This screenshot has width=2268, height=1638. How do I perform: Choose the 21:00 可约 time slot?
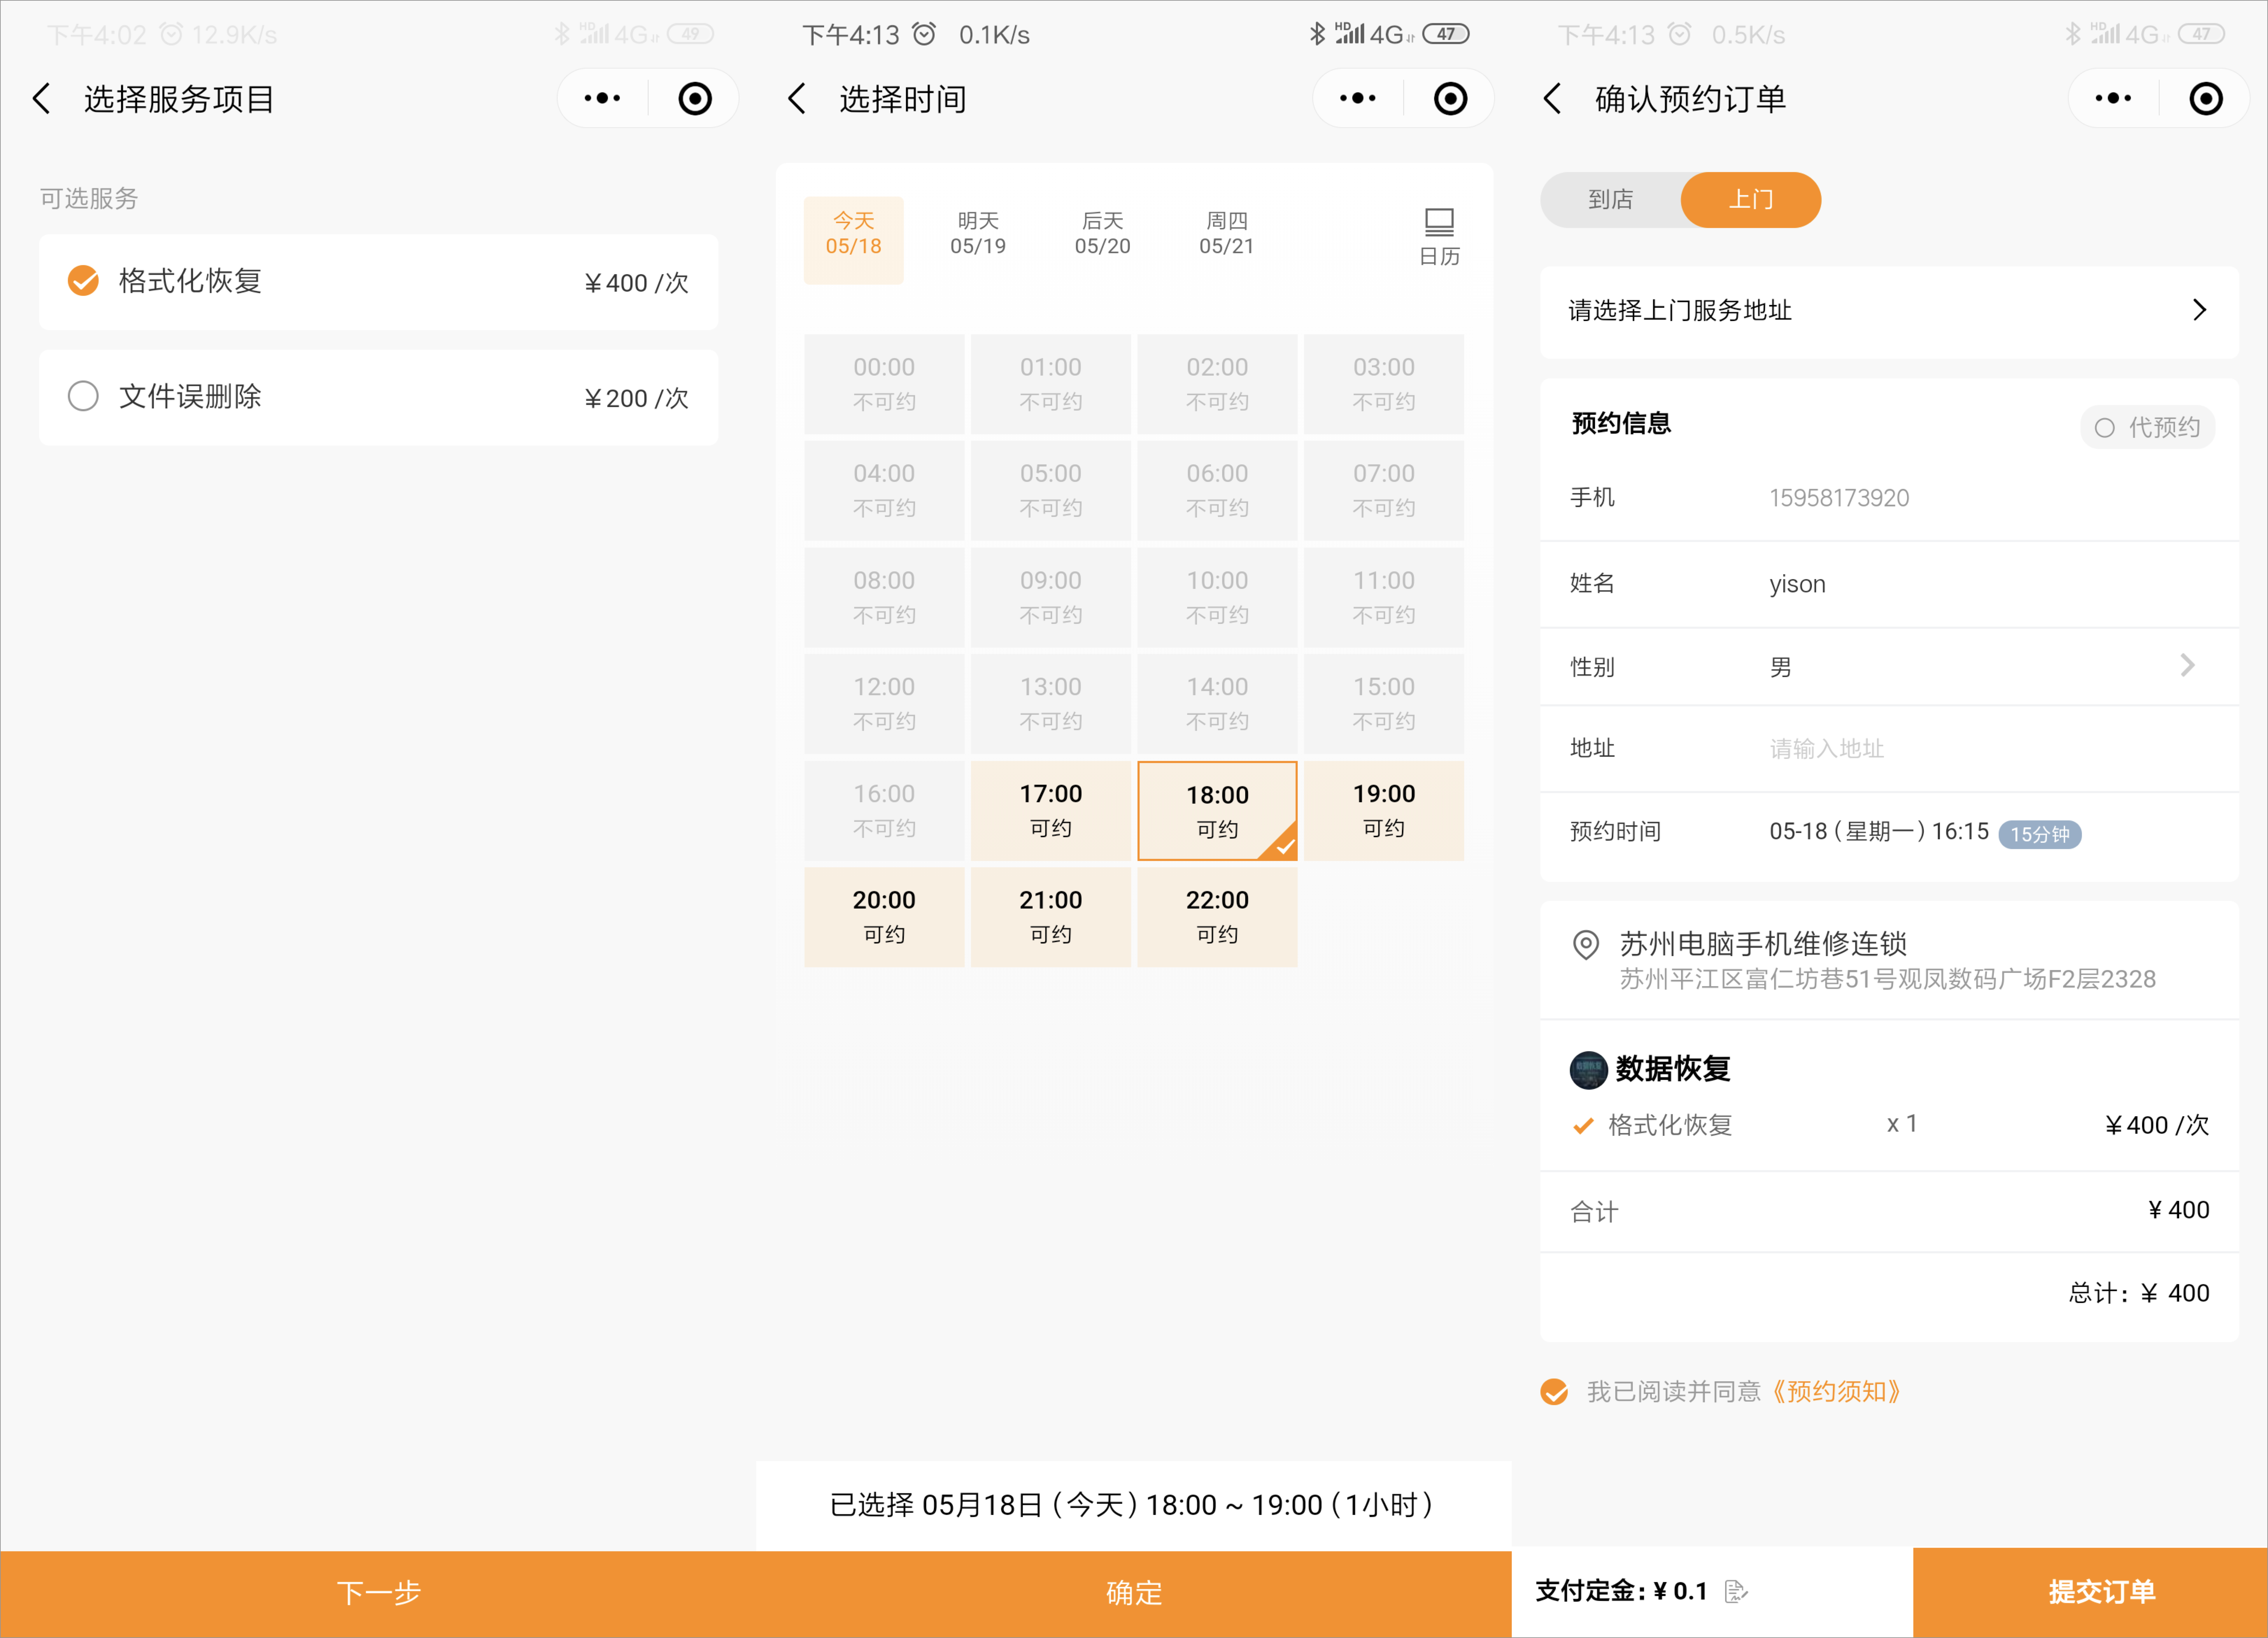(1051, 917)
